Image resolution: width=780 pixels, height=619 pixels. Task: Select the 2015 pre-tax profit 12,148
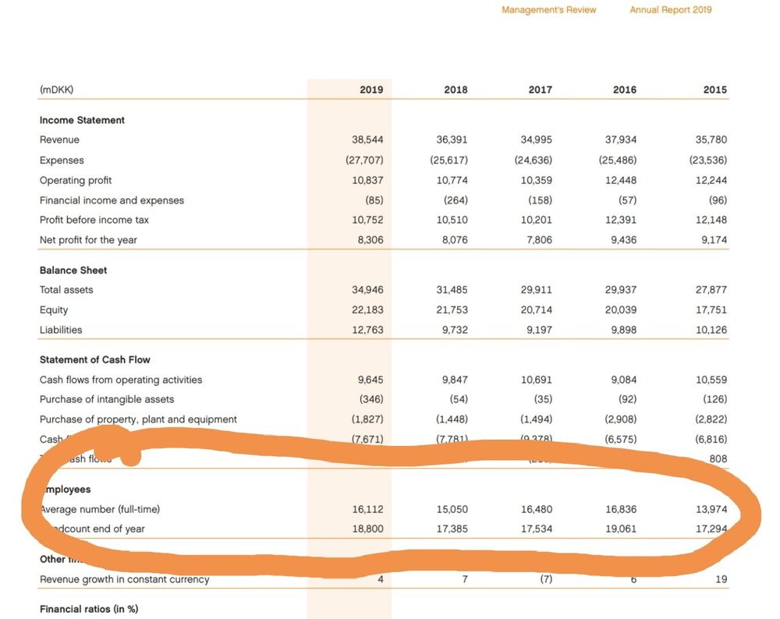tap(711, 220)
